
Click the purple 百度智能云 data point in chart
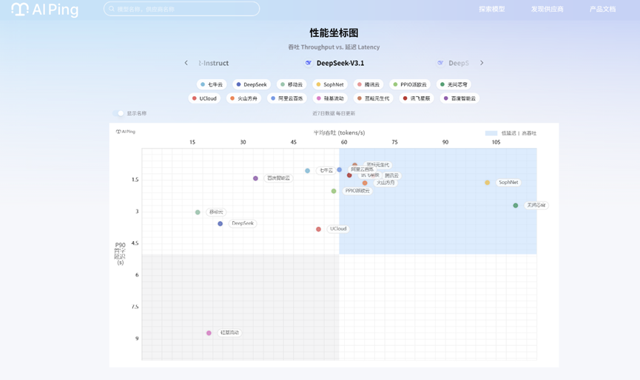255,178
